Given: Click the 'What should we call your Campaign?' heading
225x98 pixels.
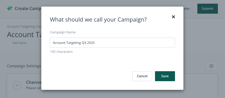Looking at the screenshot, I should pos(98,20).
